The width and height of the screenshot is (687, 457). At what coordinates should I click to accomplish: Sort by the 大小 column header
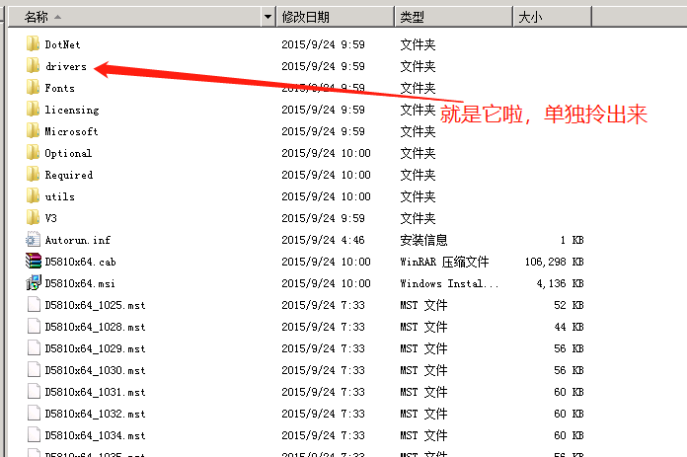tap(552, 17)
